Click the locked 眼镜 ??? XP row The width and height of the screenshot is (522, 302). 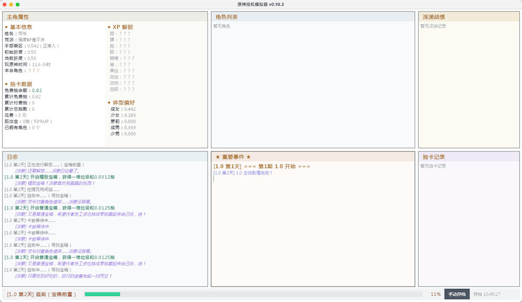coord(122,58)
